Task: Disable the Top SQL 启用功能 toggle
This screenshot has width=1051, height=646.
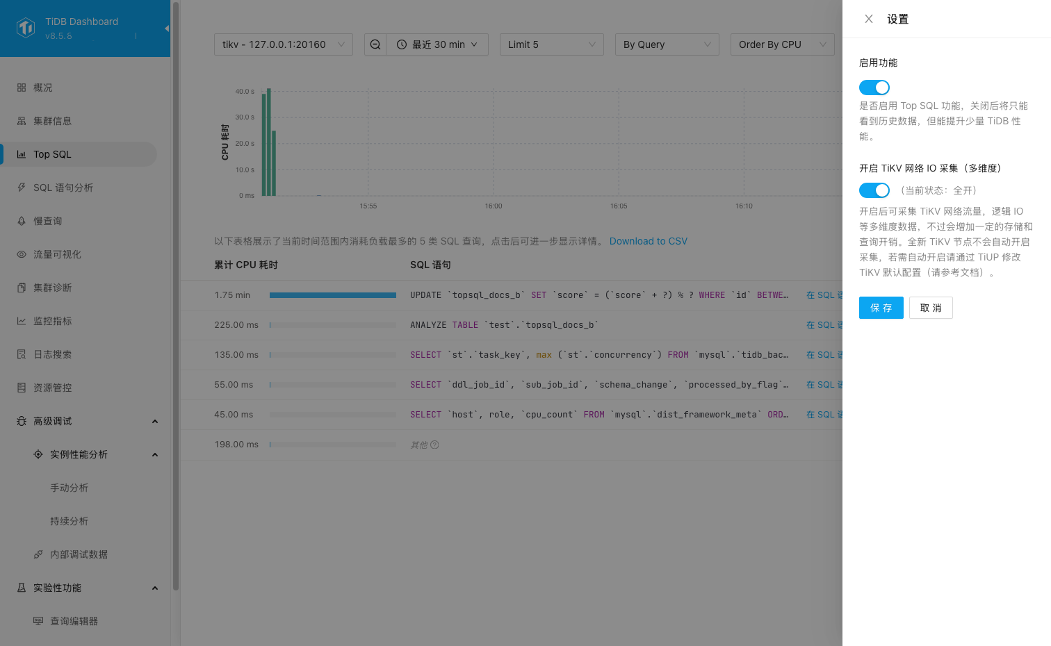Action: (x=874, y=87)
